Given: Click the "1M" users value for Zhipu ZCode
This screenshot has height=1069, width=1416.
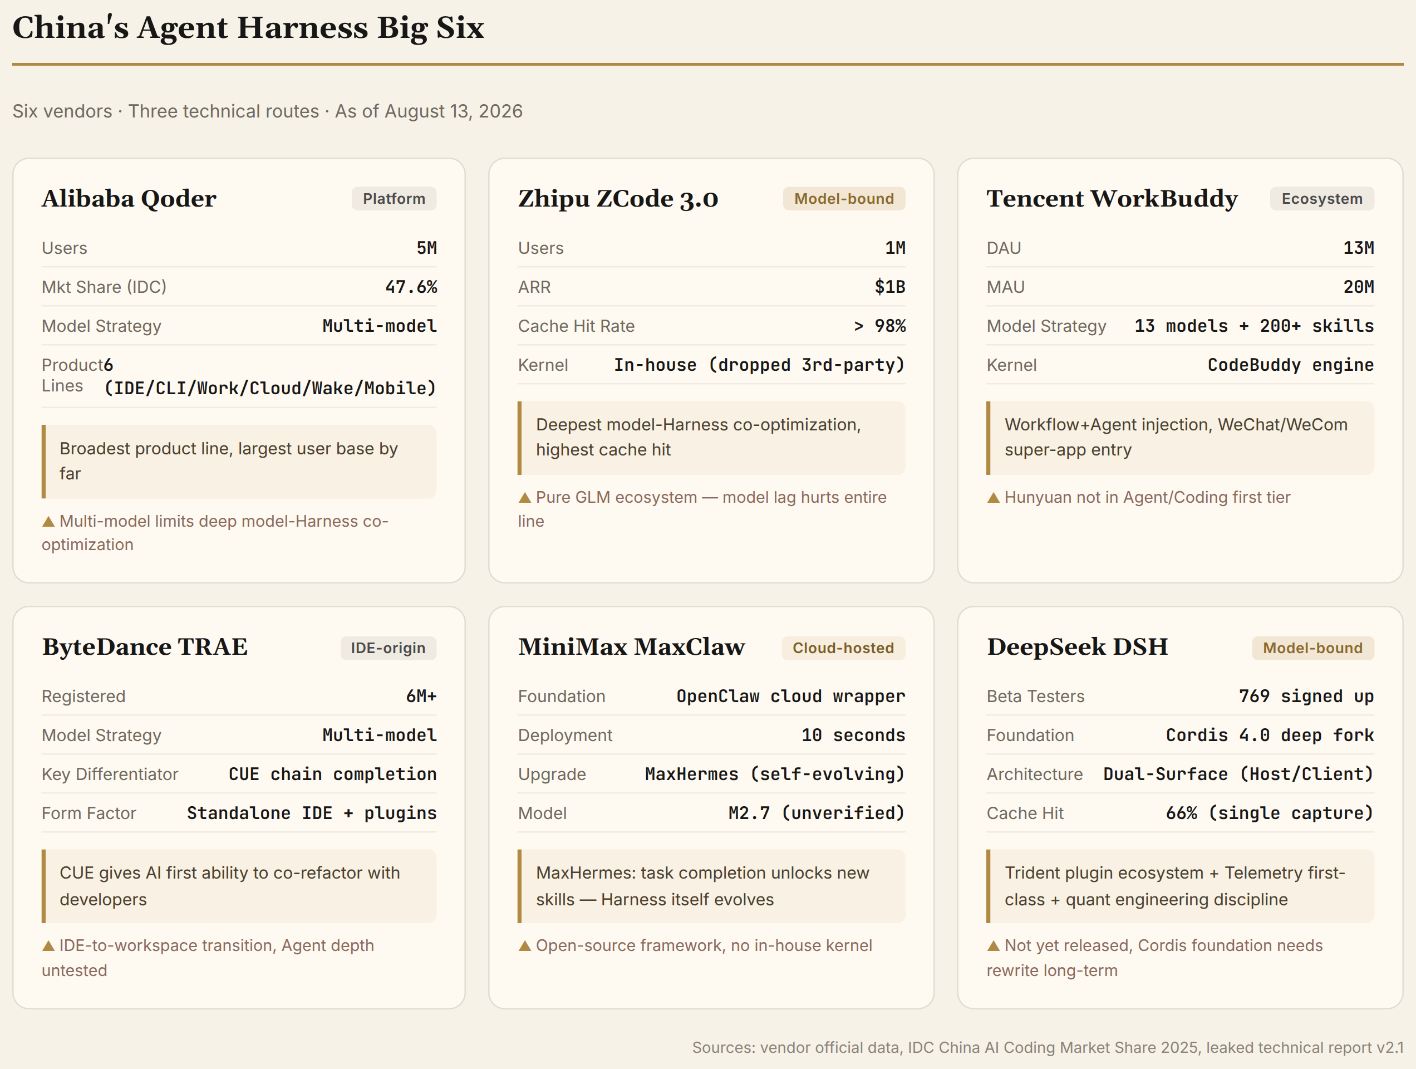Looking at the screenshot, I should (x=895, y=248).
